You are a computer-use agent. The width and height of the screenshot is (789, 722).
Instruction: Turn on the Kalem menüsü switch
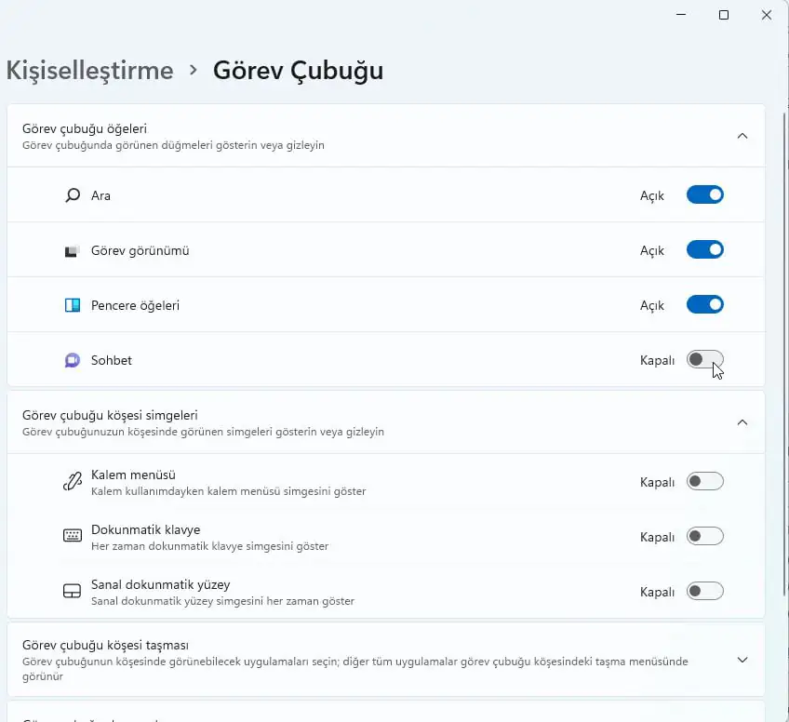pos(704,481)
